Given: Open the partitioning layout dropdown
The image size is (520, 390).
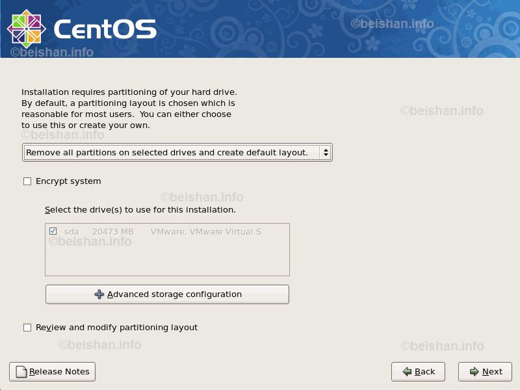Looking at the screenshot, I should click(x=177, y=153).
